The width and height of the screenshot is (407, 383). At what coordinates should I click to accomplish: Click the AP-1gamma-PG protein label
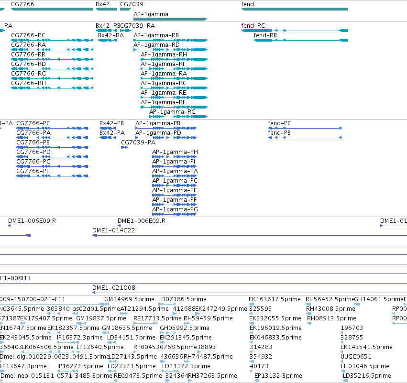[x=175, y=209]
